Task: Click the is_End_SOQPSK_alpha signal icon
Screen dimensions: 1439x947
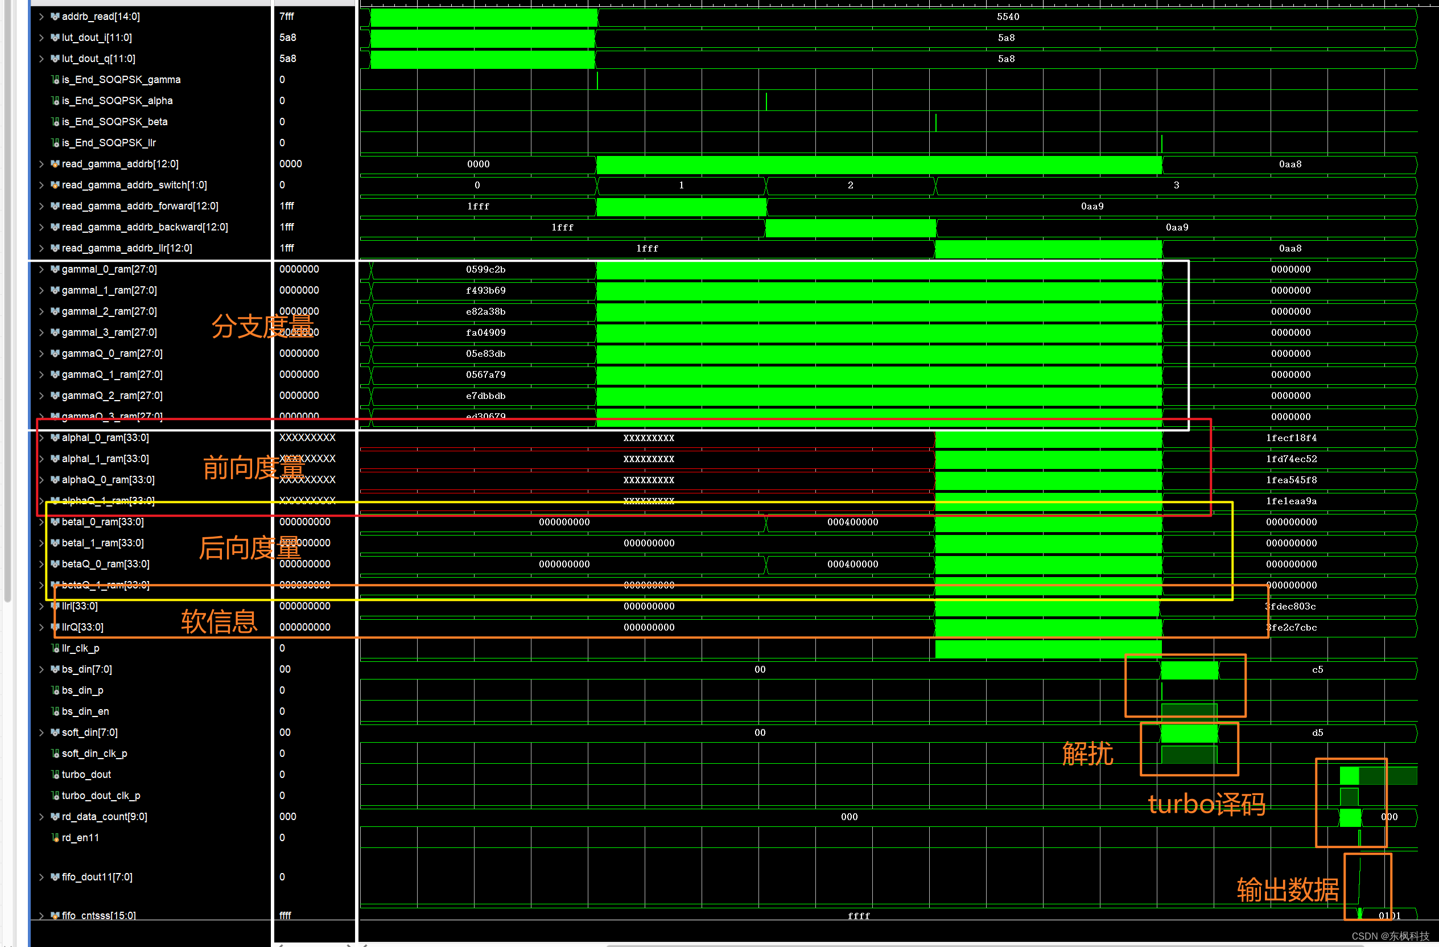Action: tap(55, 101)
